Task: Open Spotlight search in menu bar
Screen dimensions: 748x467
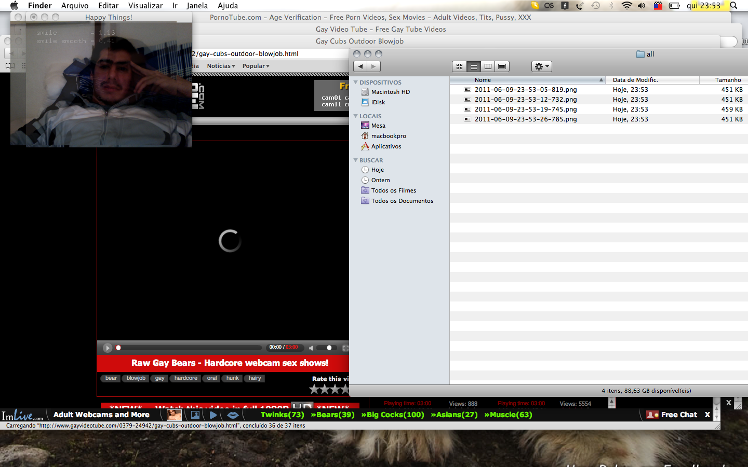Action: pyautogui.click(x=733, y=6)
